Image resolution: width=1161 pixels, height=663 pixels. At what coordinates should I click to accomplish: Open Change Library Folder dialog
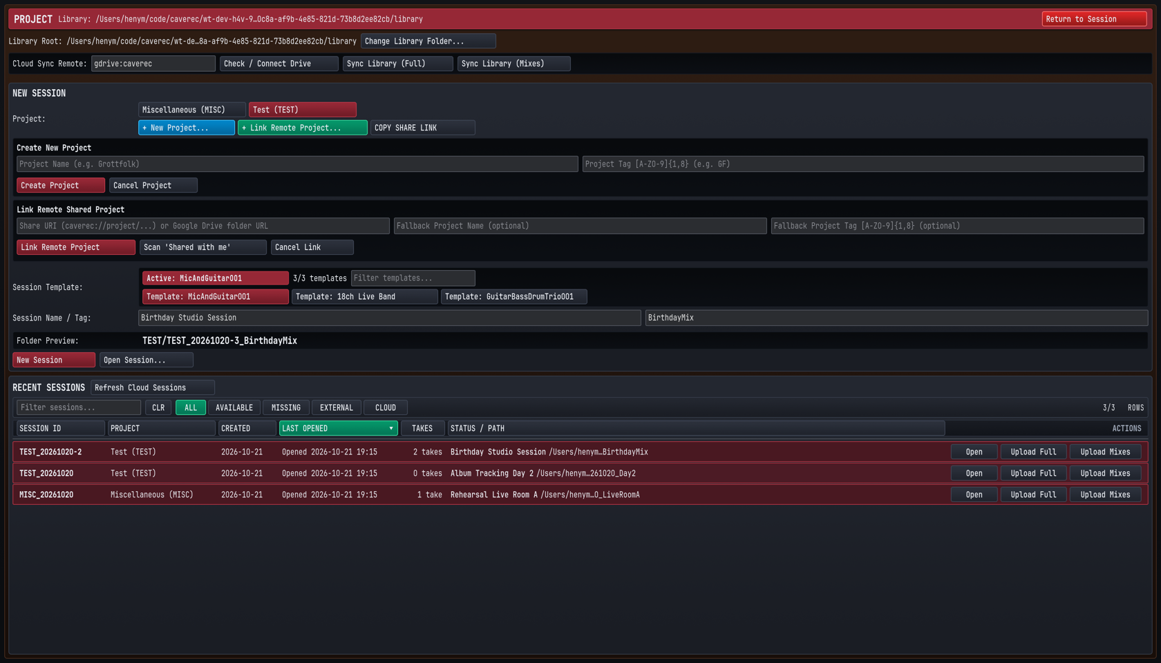click(x=428, y=41)
